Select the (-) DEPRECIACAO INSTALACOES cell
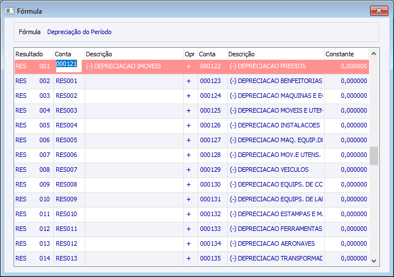The image size is (394, 277). tap(276, 125)
